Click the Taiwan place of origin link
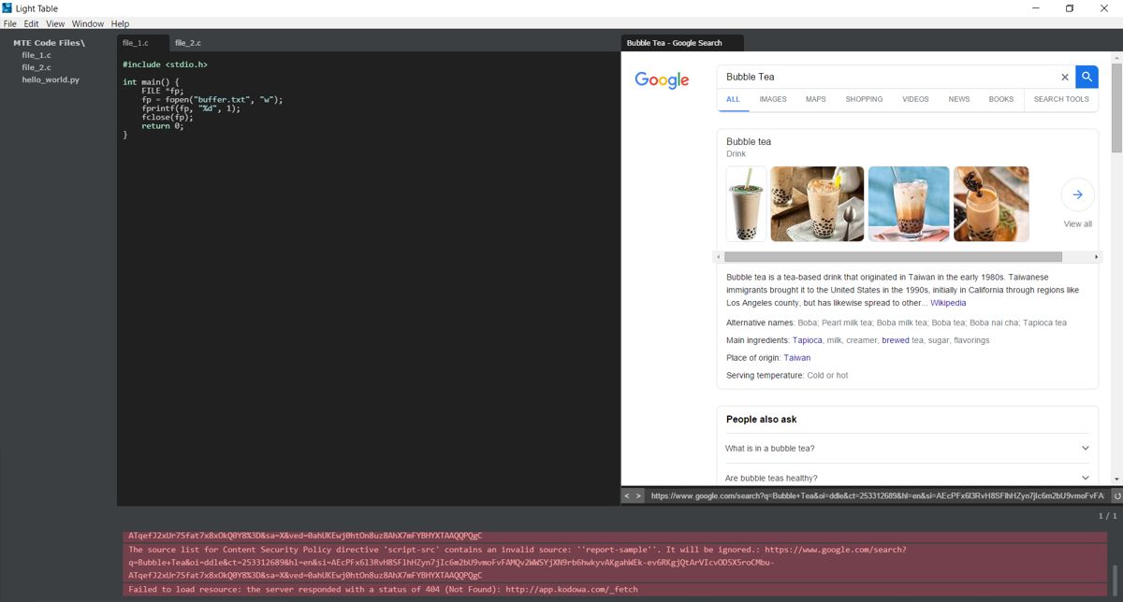The height and width of the screenshot is (602, 1123). [x=797, y=357]
